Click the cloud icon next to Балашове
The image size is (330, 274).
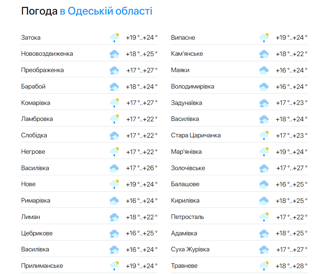point(264,184)
